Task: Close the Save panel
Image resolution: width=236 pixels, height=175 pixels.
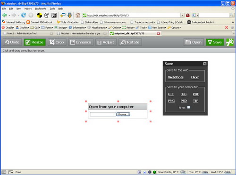Action: [x=205, y=64]
